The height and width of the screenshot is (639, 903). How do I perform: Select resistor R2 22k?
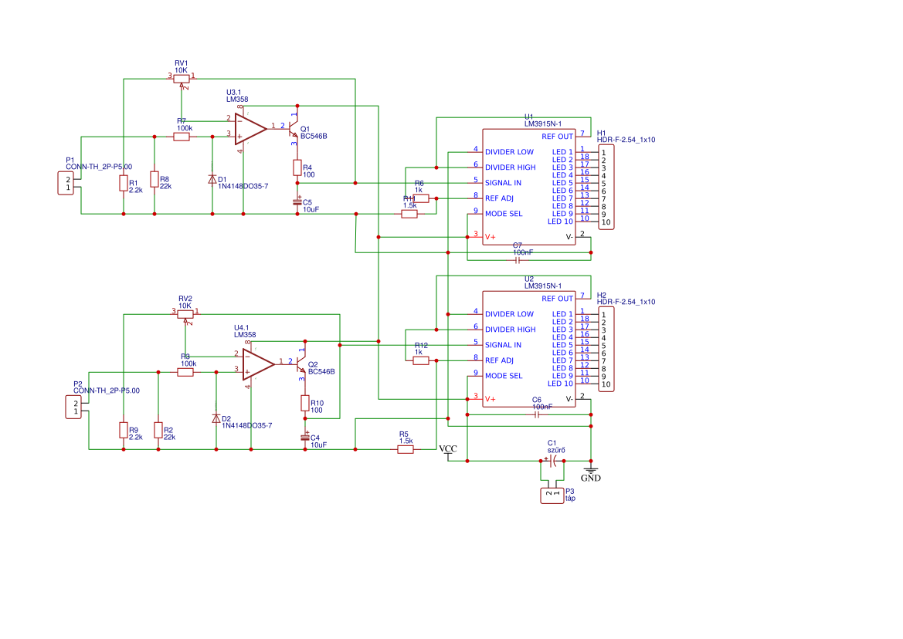tap(158, 430)
